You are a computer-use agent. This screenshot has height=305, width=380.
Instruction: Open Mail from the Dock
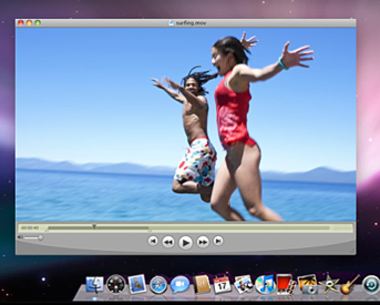(137, 284)
